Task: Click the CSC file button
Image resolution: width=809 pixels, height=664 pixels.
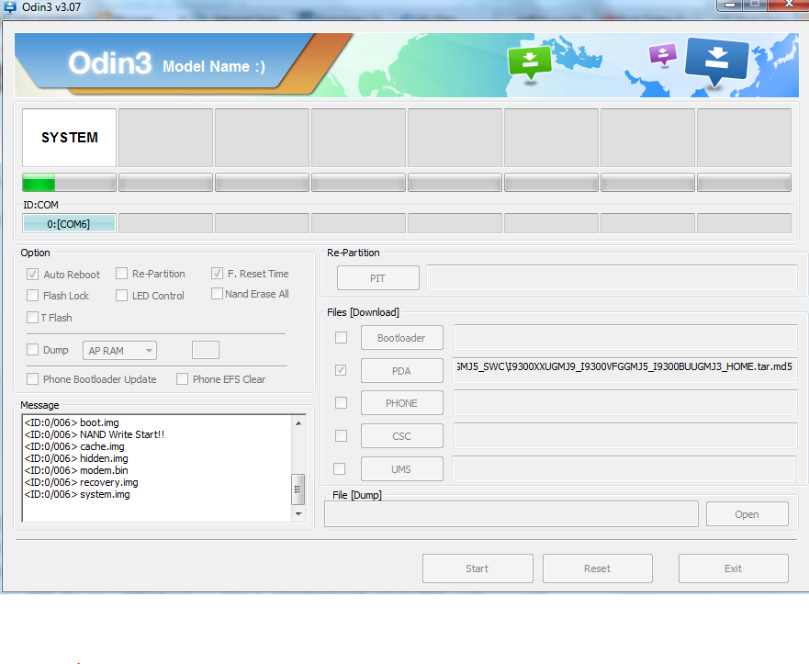Action: 402,436
